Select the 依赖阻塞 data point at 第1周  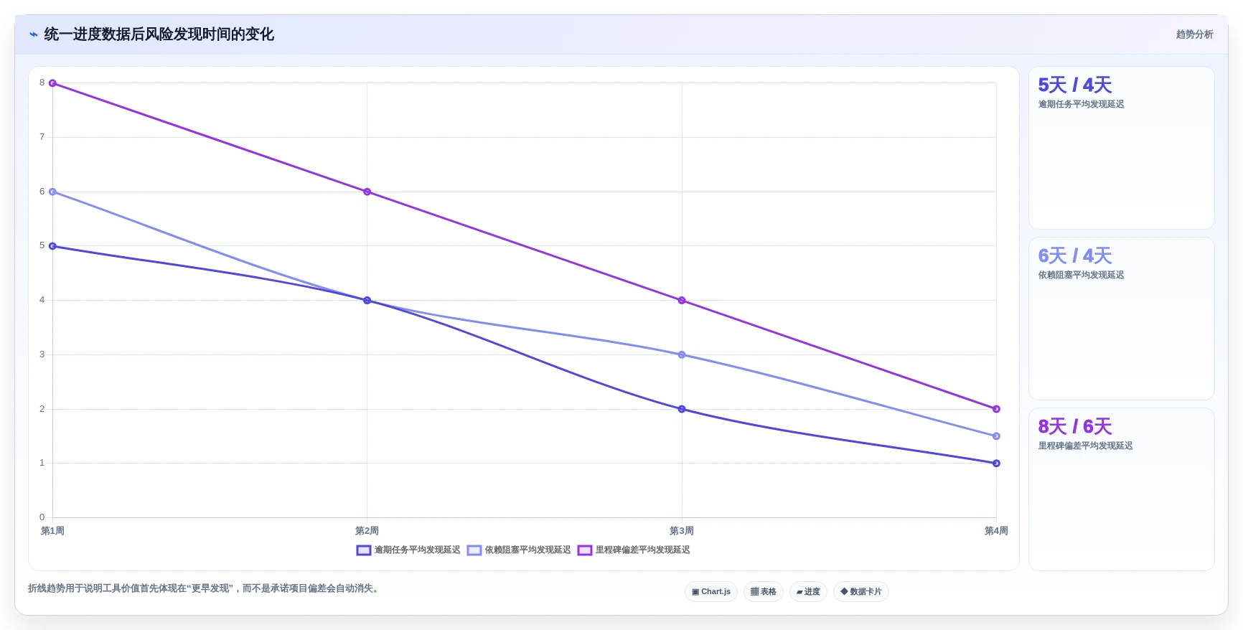coord(52,192)
